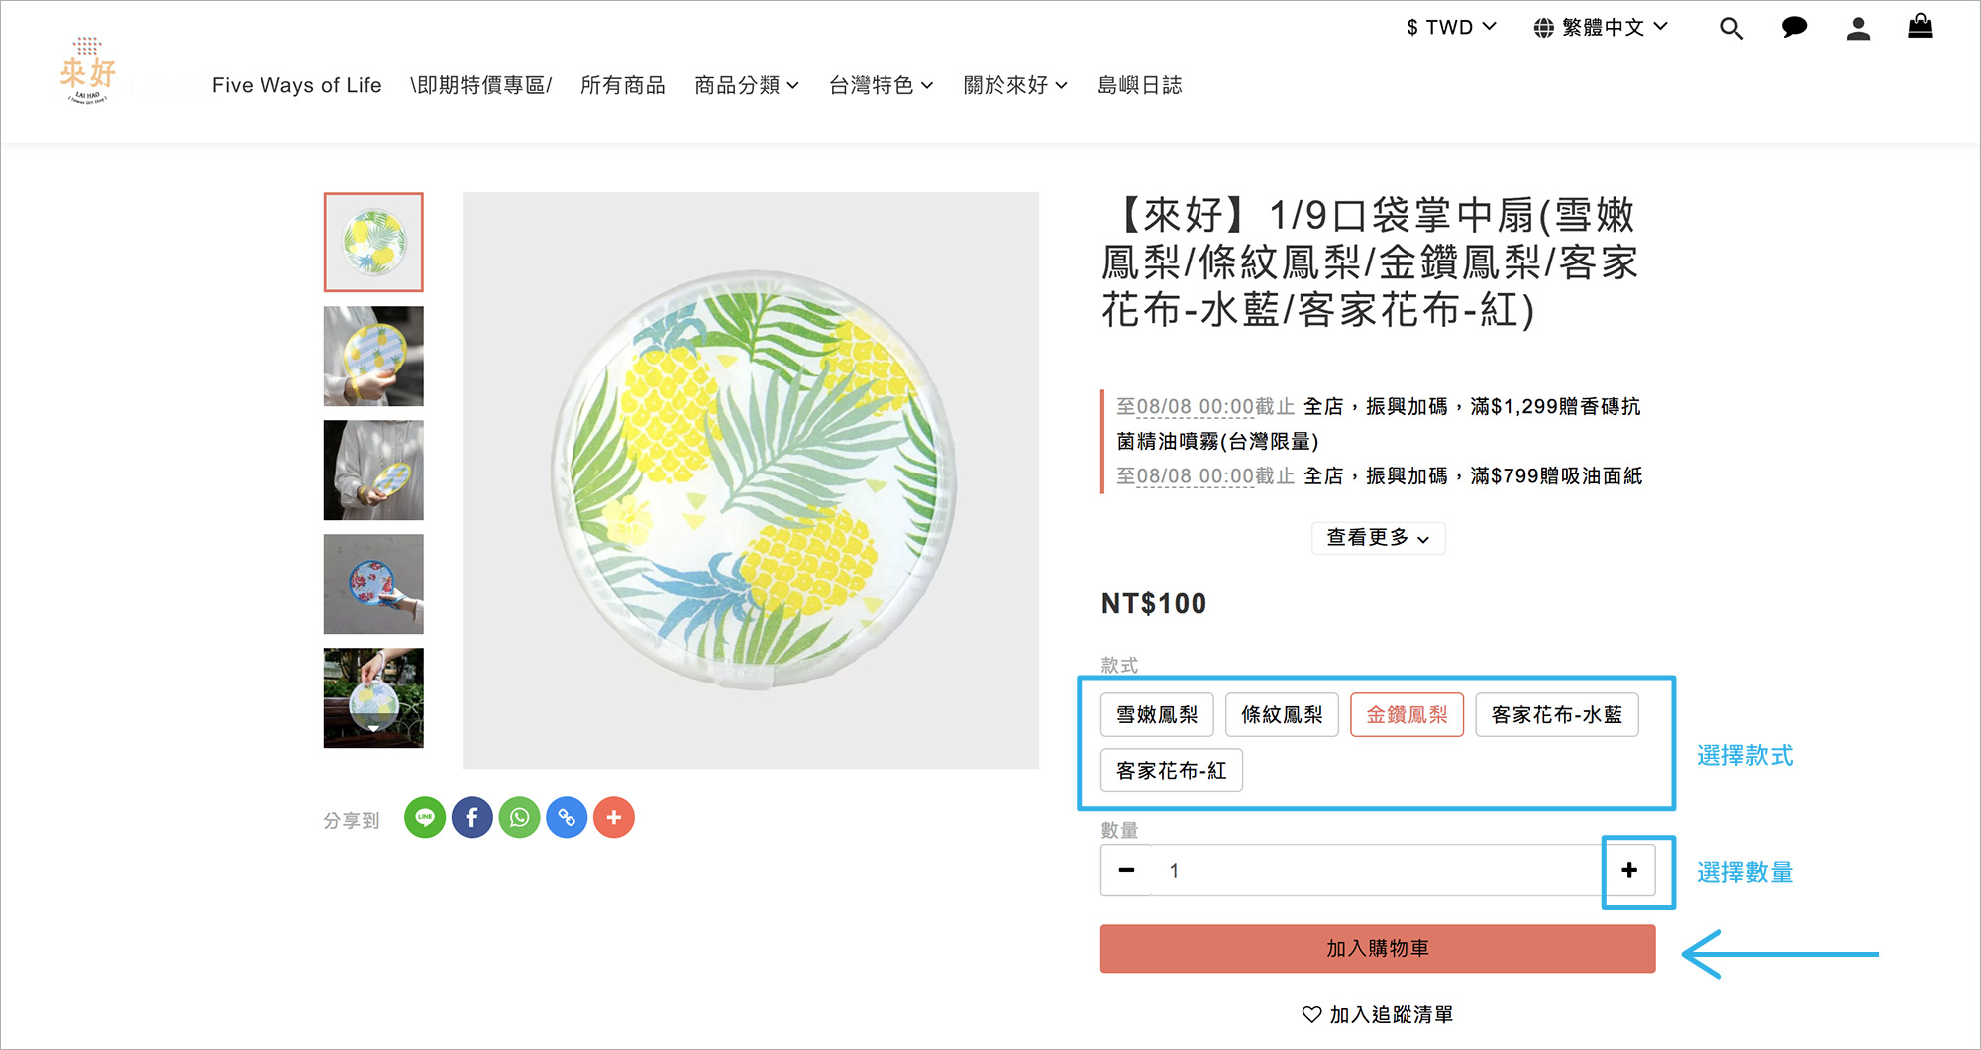
Task: Go to Five Ways of Life
Action: (296, 86)
